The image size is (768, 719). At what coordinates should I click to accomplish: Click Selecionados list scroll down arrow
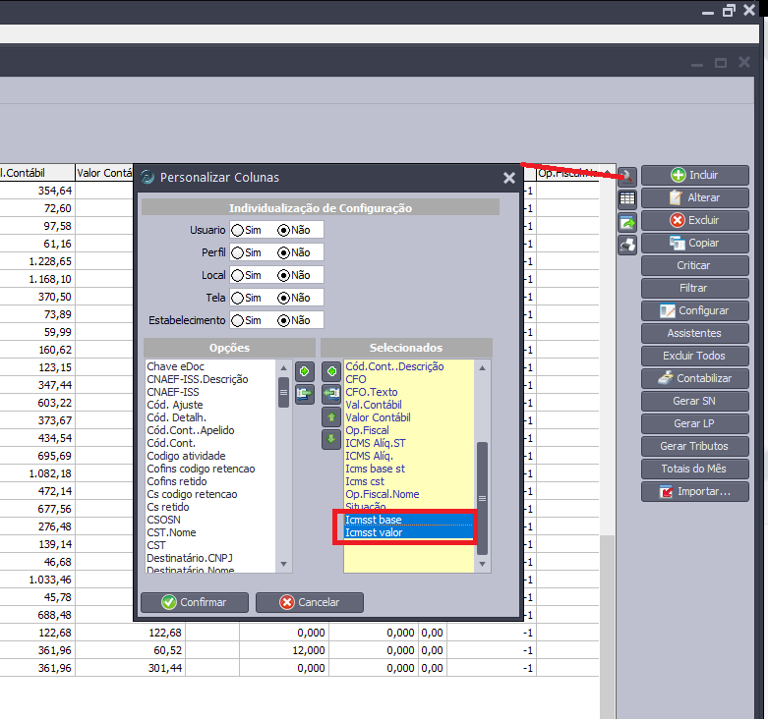[x=482, y=565]
